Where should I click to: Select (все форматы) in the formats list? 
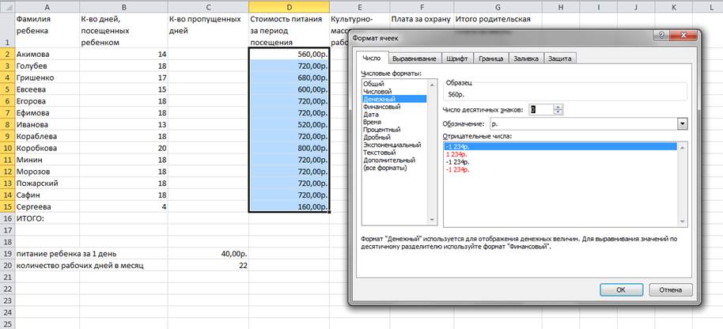point(395,168)
